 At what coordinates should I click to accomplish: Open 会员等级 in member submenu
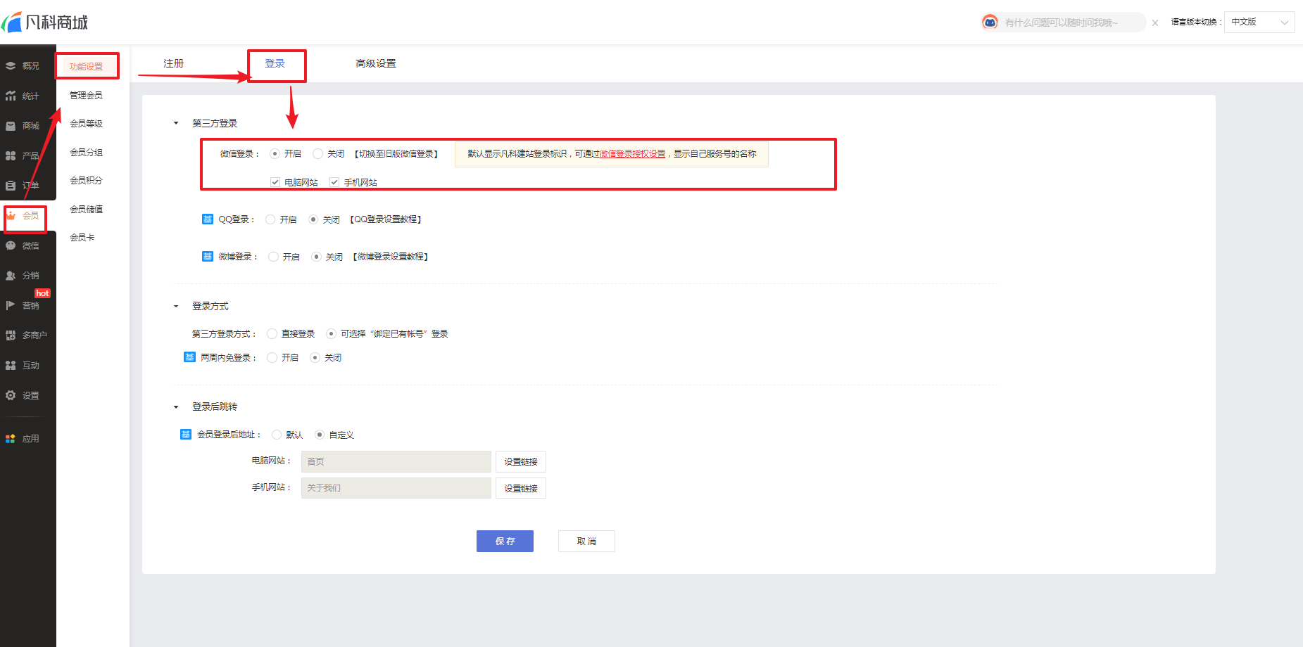(x=86, y=124)
